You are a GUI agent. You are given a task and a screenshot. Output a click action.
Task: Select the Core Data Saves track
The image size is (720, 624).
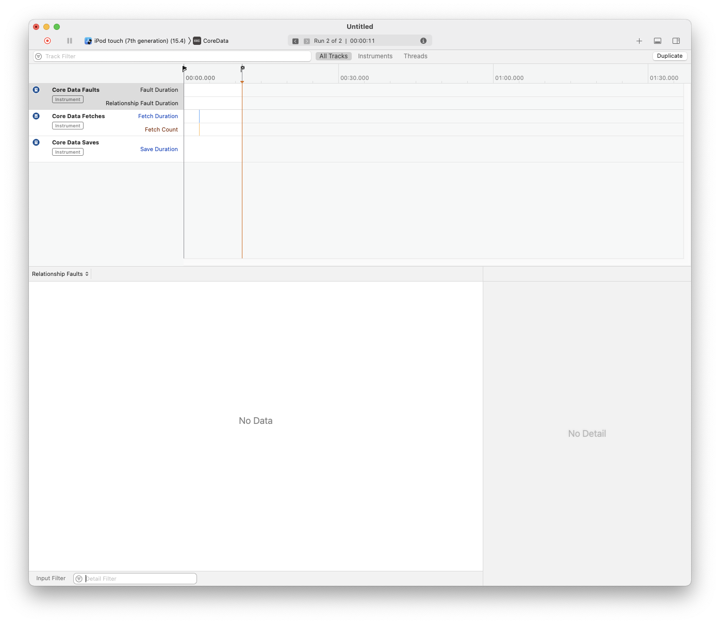click(106, 149)
